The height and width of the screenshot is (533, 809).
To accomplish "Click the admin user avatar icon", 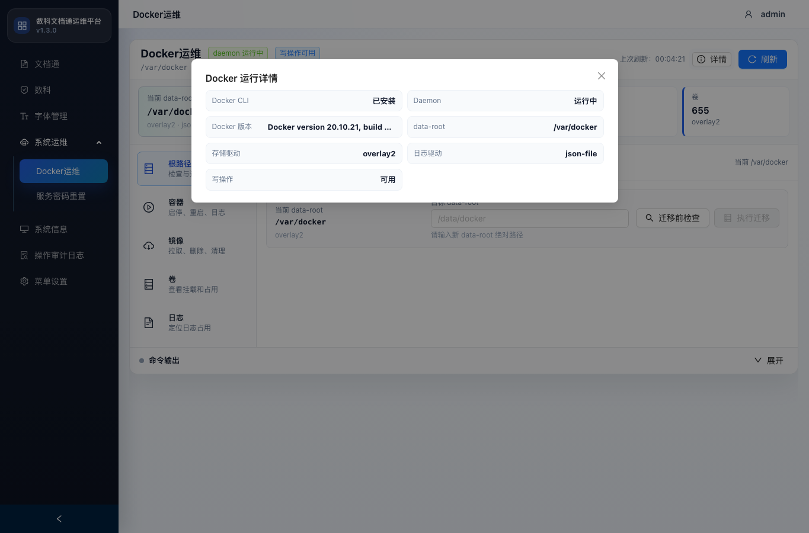I will [749, 14].
